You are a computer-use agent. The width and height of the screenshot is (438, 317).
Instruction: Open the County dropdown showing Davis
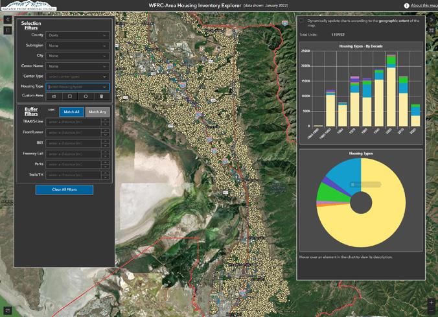tap(78, 35)
